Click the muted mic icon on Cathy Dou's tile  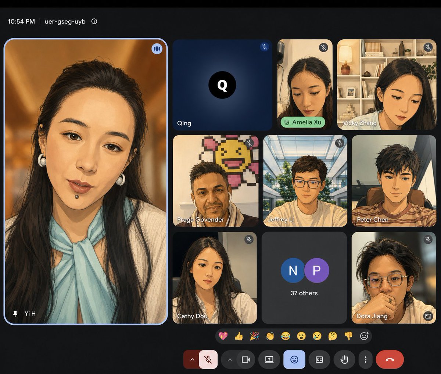pos(249,240)
